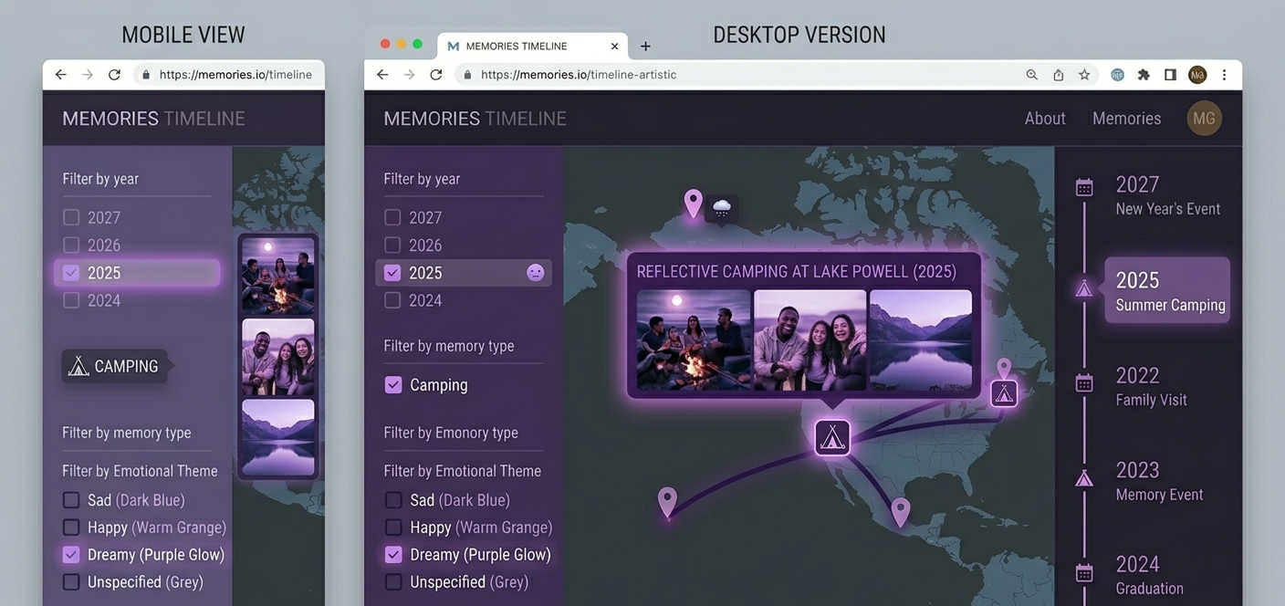Check Happy (Warm Grange) in desktop

pyautogui.click(x=393, y=528)
